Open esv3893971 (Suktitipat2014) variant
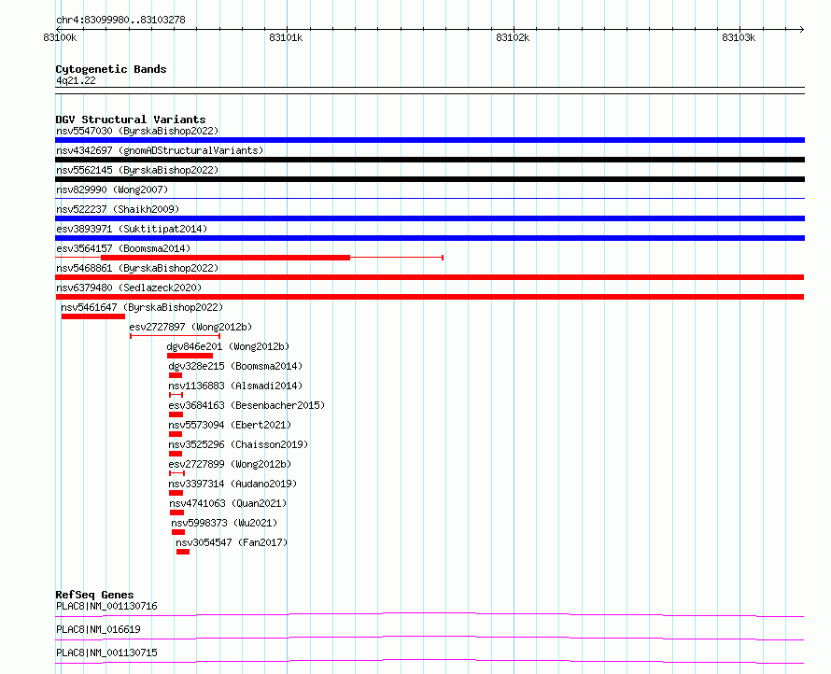This screenshot has width=831, height=674. 132,229
